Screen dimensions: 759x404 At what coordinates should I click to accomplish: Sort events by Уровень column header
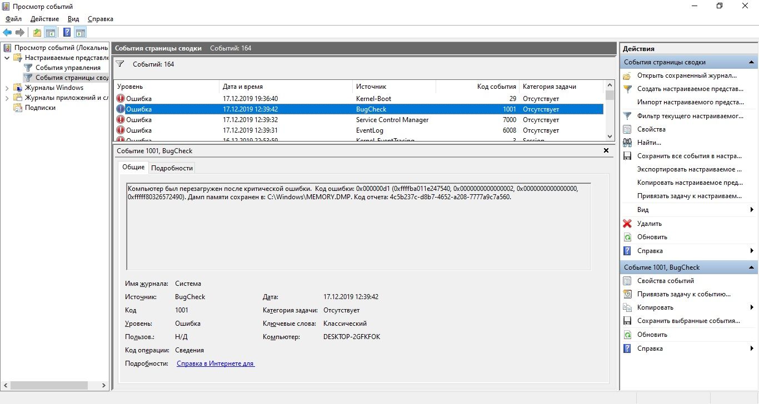[x=167, y=87]
